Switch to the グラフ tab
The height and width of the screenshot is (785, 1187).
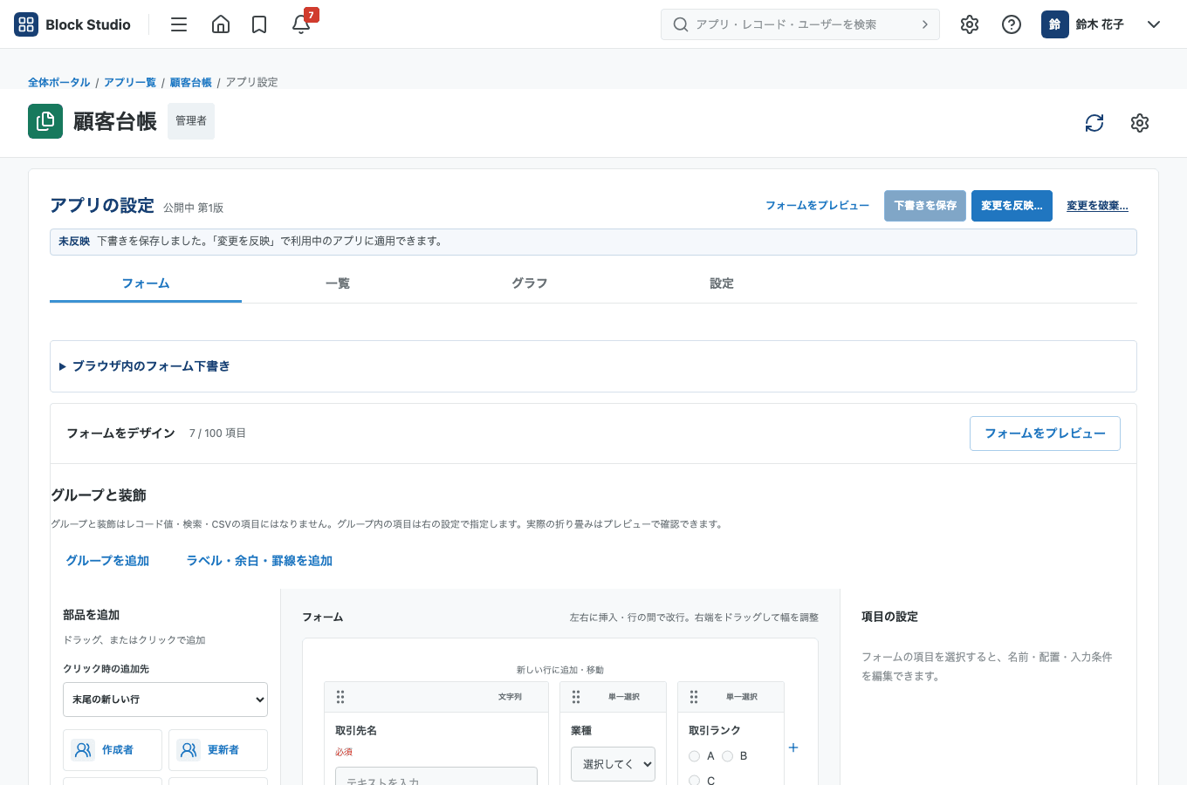[530, 283]
